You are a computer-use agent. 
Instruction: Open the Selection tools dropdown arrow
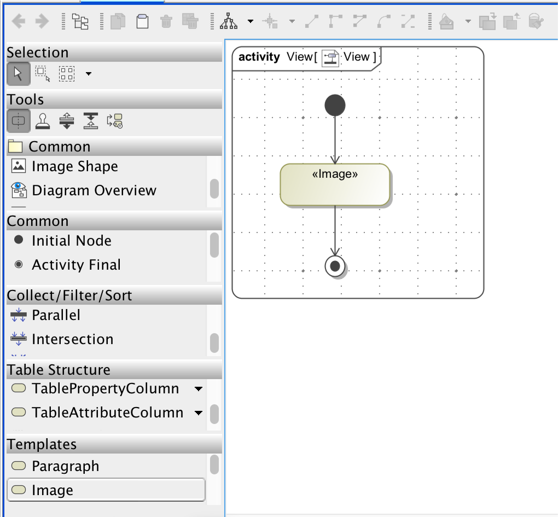(x=89, y=74)
